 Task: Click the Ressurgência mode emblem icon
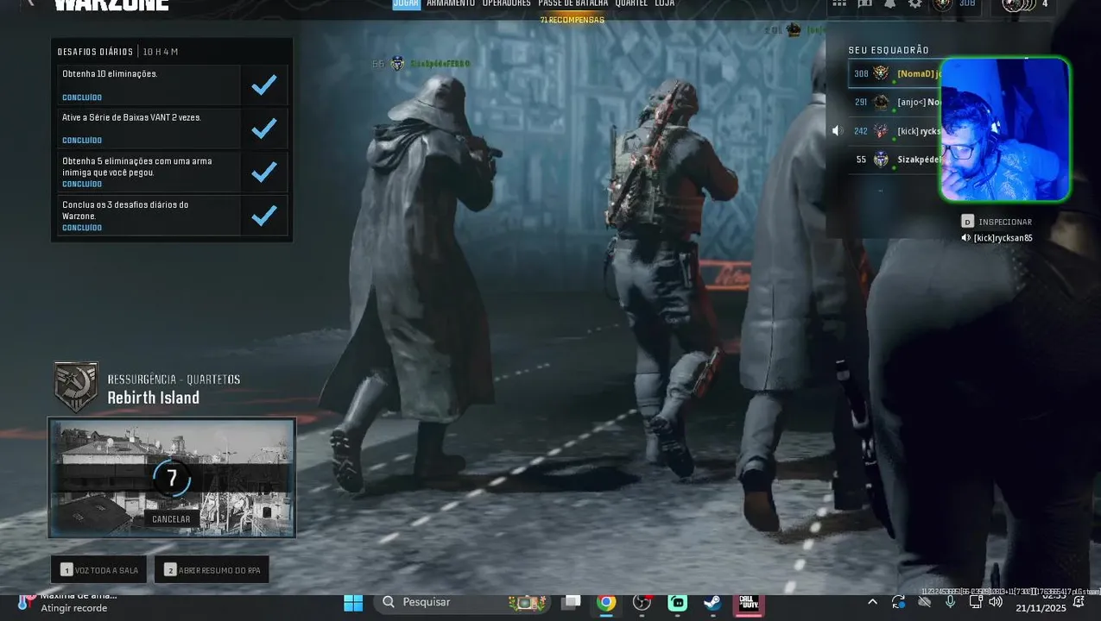[x=77, y=386]
